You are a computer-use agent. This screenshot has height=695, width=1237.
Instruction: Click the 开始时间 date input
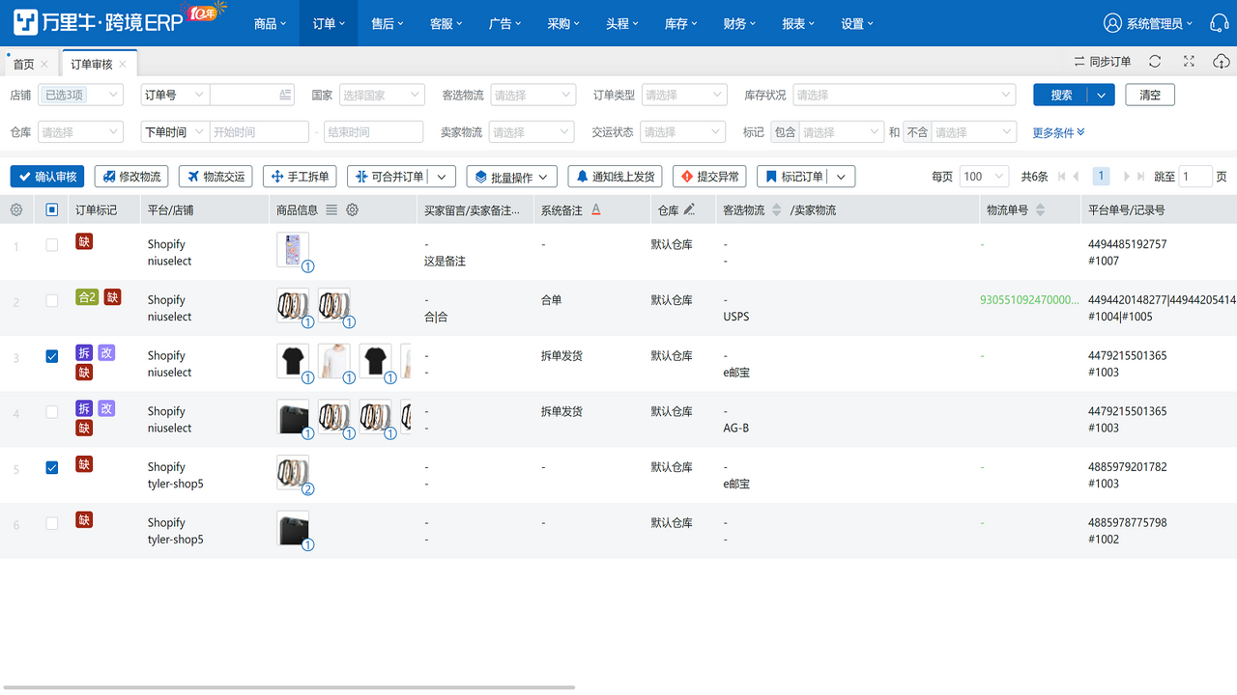click(x=259, y=131)
